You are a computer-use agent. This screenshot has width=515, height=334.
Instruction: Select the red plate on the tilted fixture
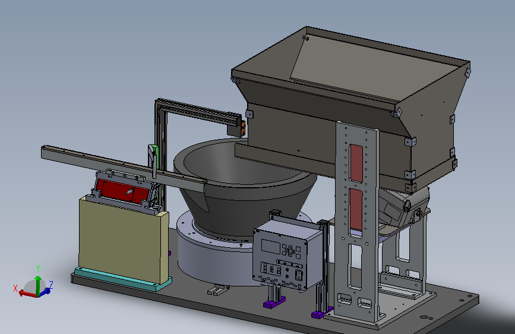click(x=123, y=191)
